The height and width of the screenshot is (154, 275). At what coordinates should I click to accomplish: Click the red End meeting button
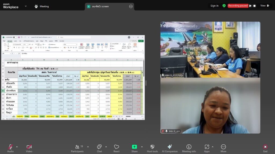coord(265,147)
